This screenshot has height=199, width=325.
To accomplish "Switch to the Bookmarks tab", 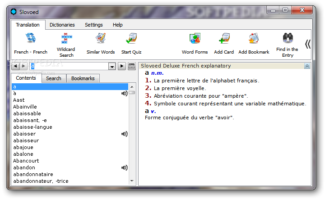I will 83,78.
